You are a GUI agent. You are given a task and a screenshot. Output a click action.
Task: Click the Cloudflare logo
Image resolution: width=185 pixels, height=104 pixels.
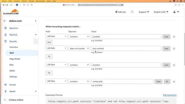click(11, 12)
